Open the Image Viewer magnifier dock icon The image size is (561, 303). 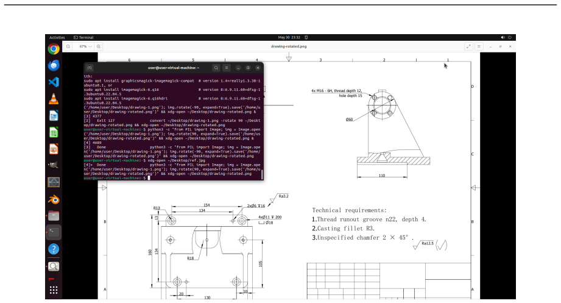54,266
